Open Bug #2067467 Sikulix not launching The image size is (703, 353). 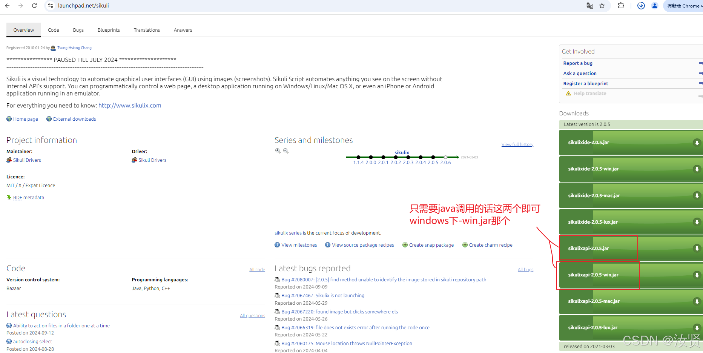click(x=323, y=296)
